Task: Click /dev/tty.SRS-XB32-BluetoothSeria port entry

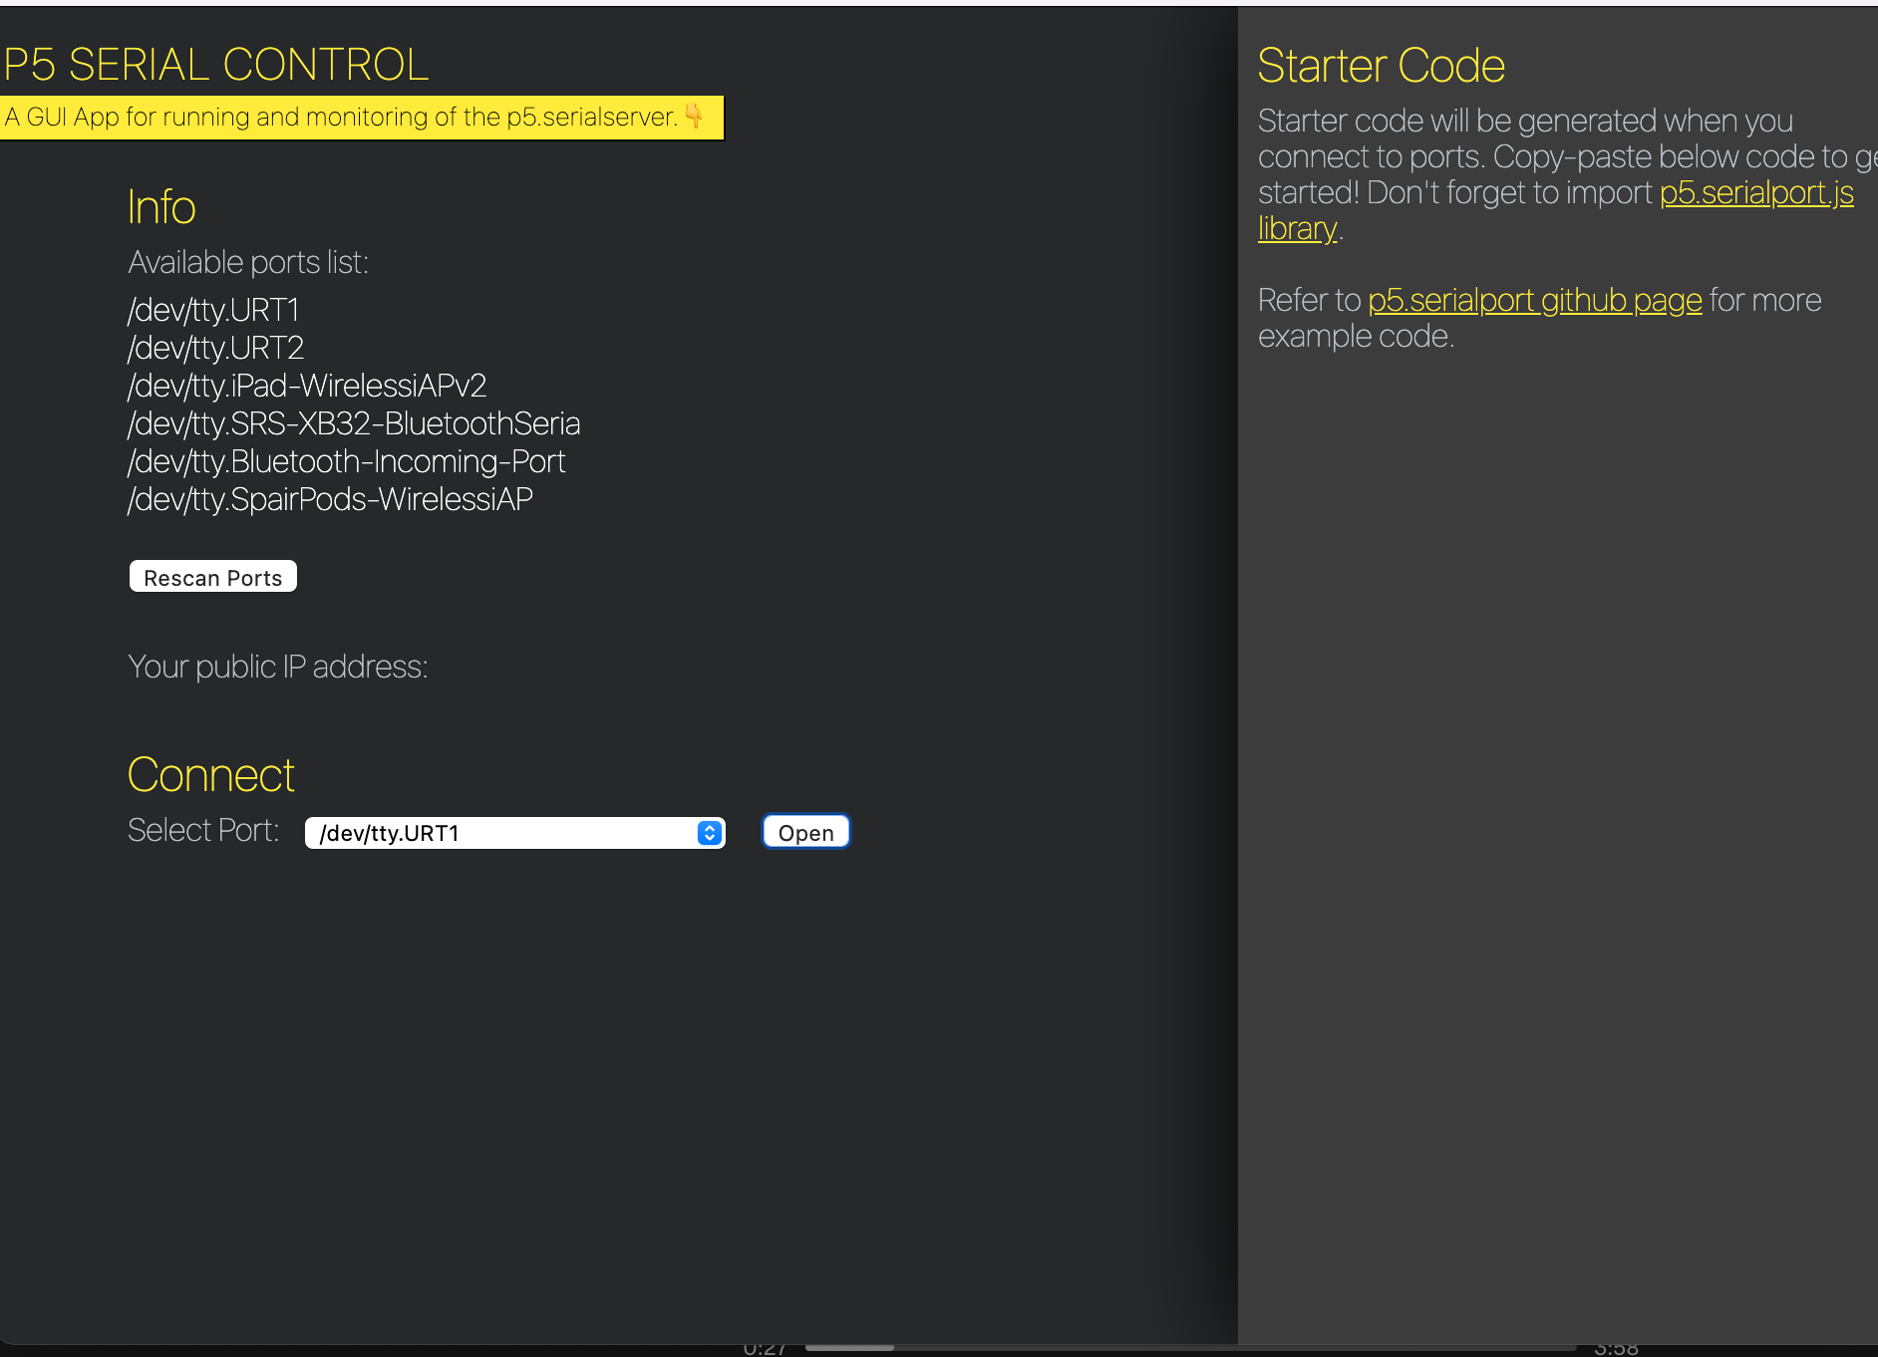Action: (x=353, y=423)
